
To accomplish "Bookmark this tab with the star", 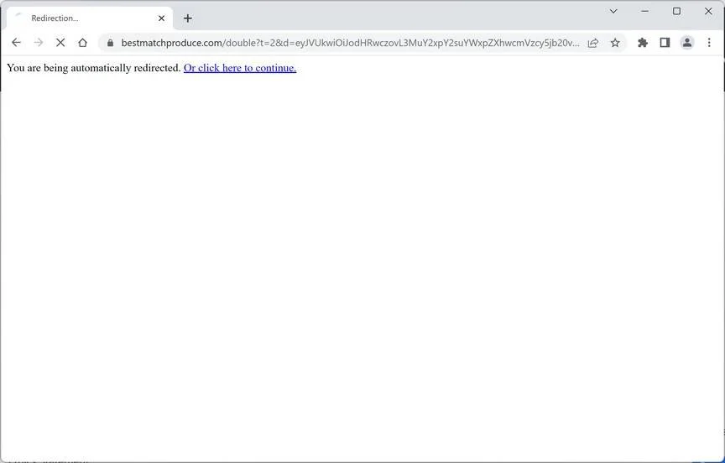I will tap(615, 43).
